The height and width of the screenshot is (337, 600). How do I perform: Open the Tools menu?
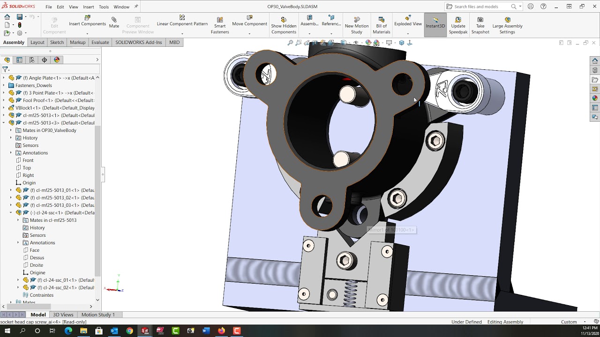point(104,7)
